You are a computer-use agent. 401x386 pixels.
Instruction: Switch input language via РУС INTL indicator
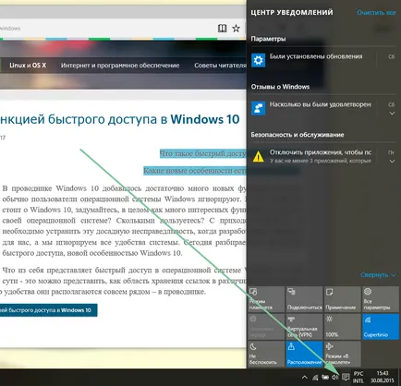[x=358, y=377]
